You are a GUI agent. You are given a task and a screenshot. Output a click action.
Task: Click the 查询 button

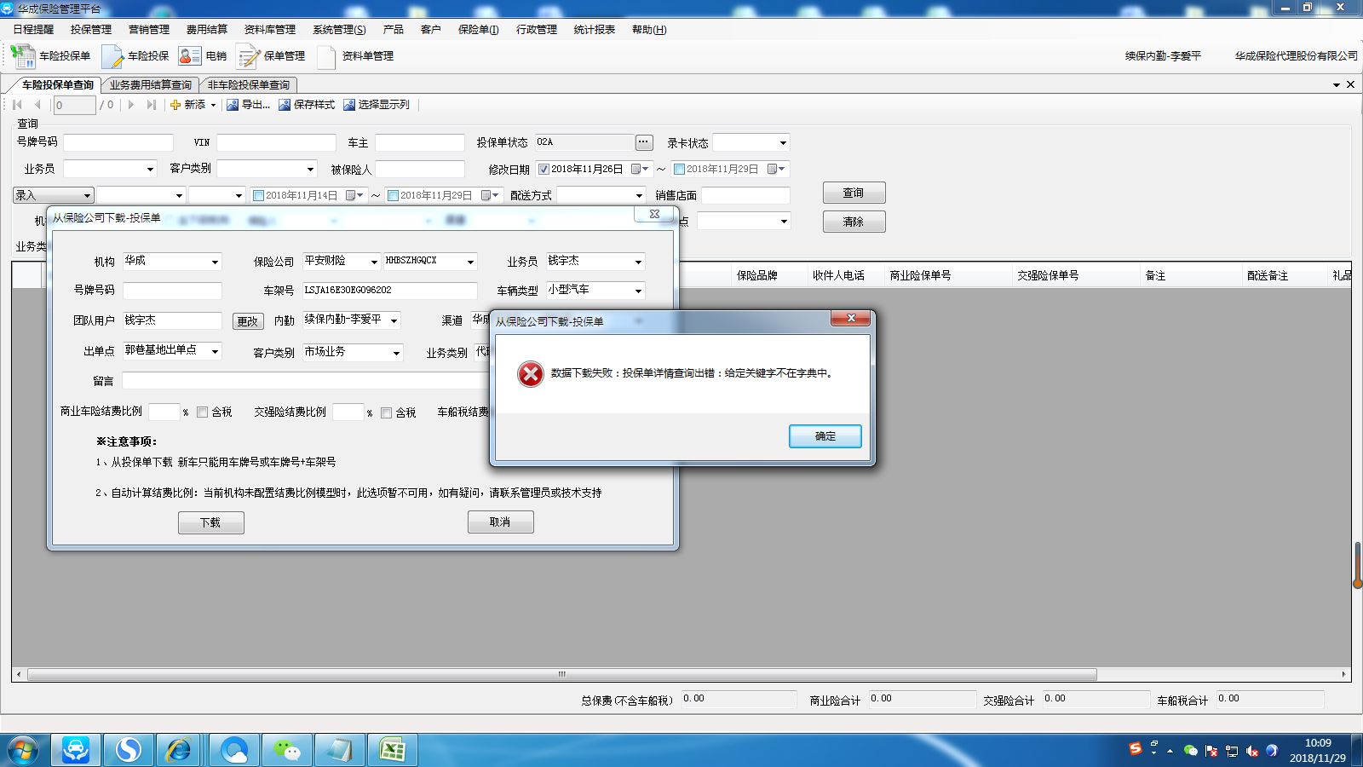coord(854,193)
